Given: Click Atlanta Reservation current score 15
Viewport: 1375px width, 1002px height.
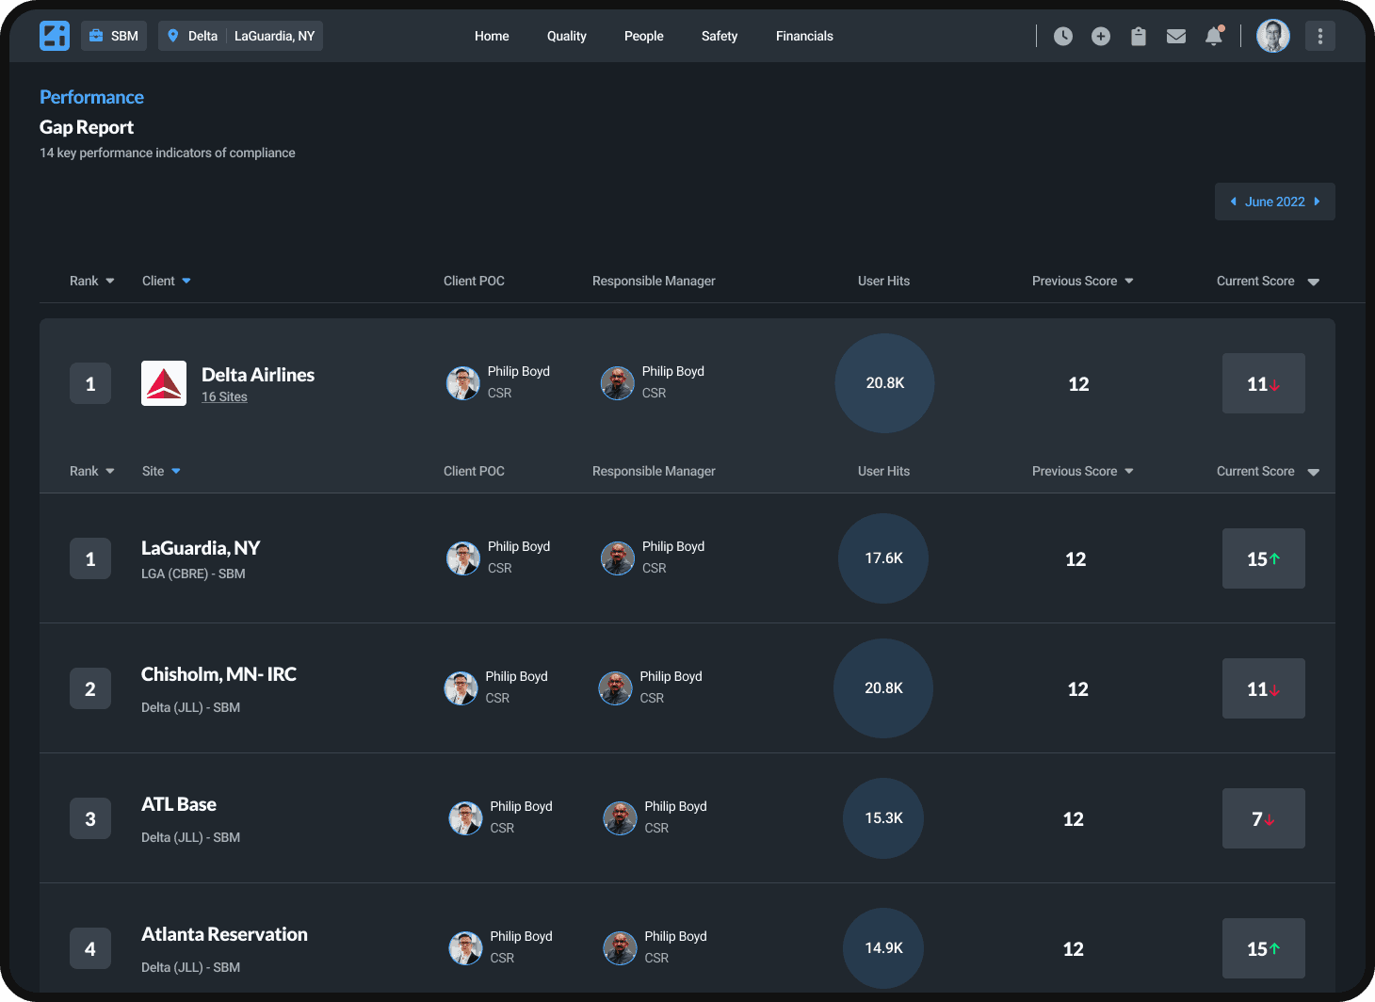Looking at the screenshot, I should tap(1264, 948).
